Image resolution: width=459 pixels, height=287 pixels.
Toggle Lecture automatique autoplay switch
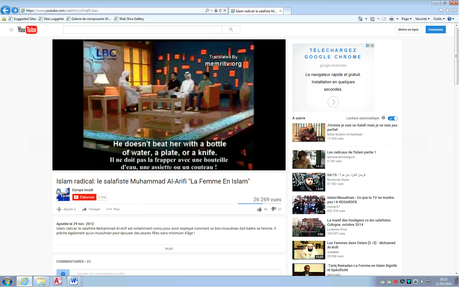(x=393, y=118)
